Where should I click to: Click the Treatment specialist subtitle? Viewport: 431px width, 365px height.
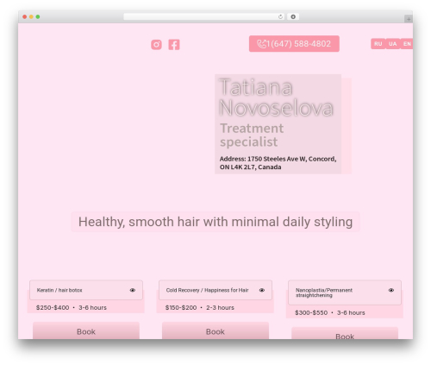point(252,135)
